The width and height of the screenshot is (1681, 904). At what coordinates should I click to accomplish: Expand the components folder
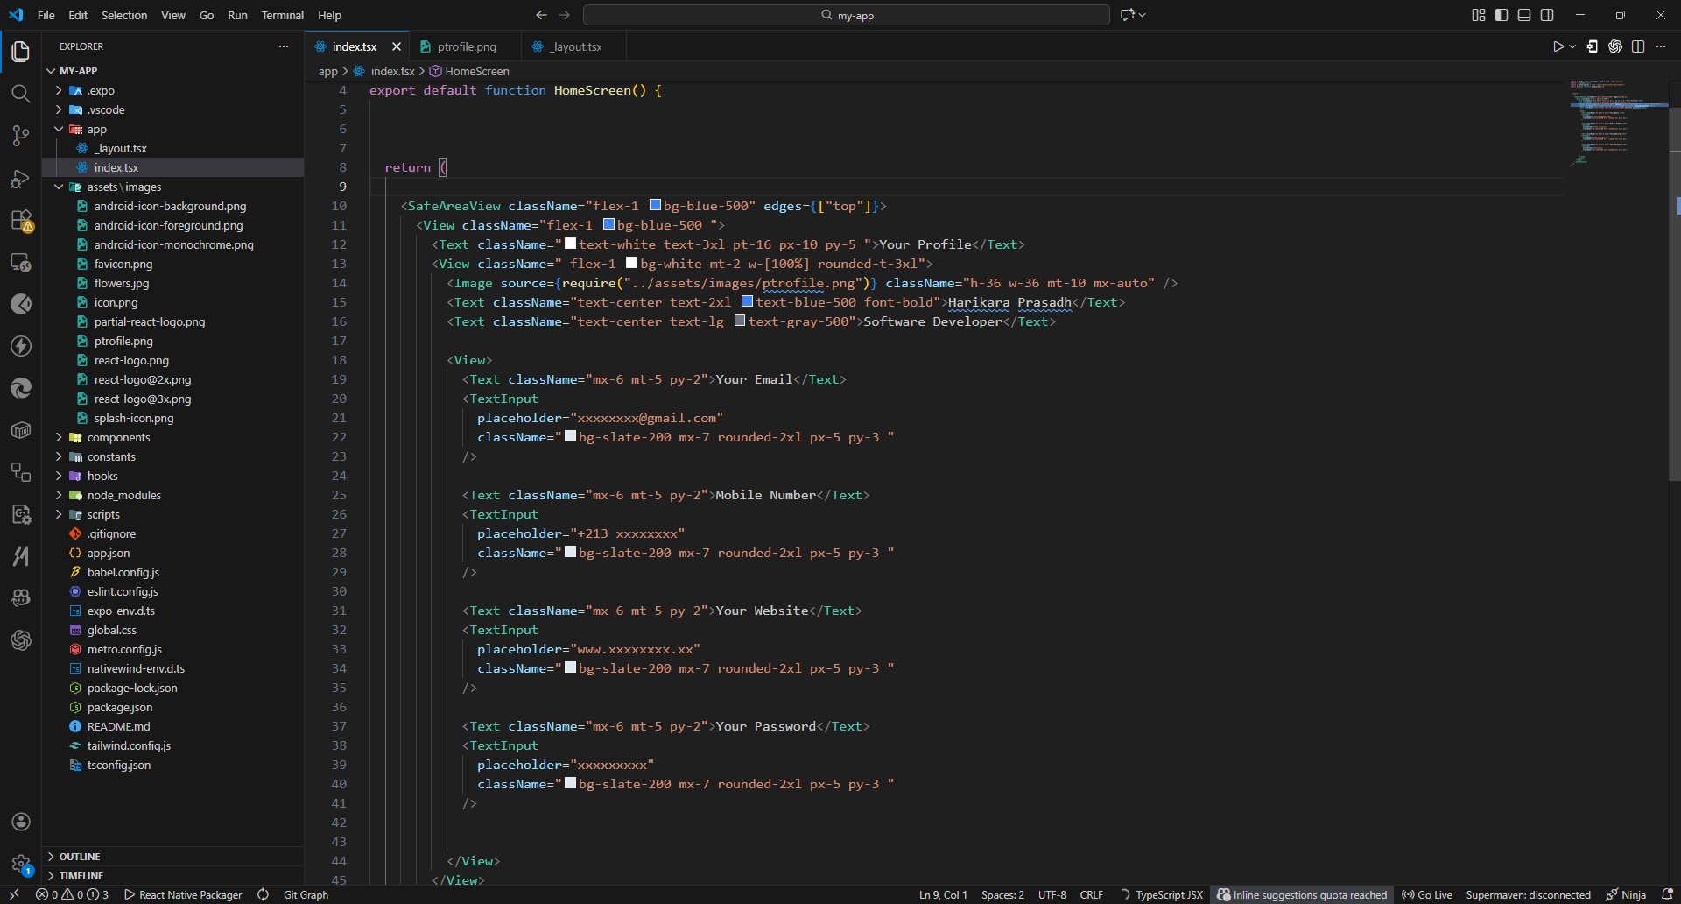pos(118,437)
